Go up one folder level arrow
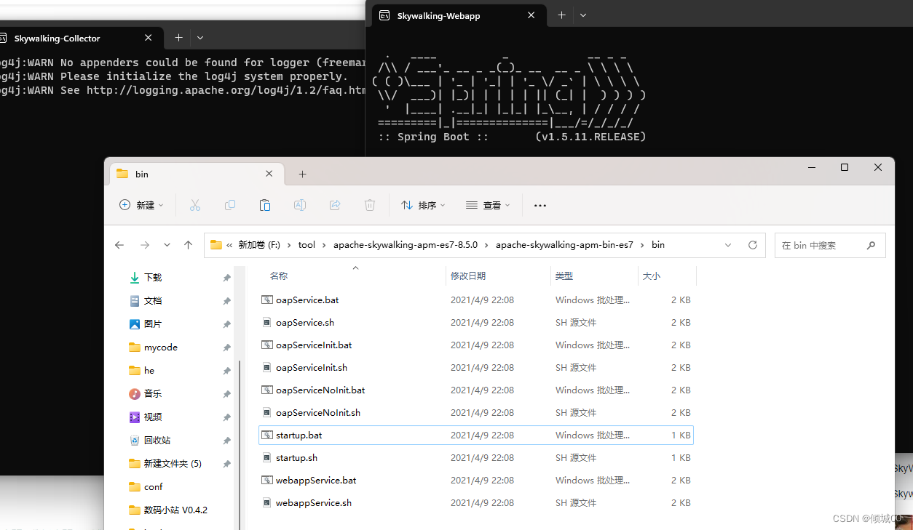The image size is (913, 530). [188, 245]
